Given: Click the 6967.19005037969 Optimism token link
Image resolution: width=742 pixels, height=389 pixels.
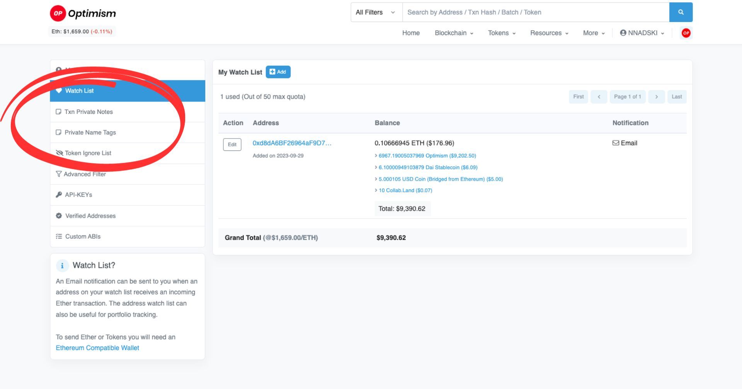Looking at the screenshot, I should [427, 156].
